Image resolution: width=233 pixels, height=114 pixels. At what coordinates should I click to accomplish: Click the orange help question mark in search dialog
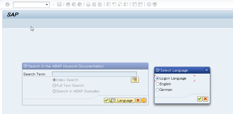144,100
